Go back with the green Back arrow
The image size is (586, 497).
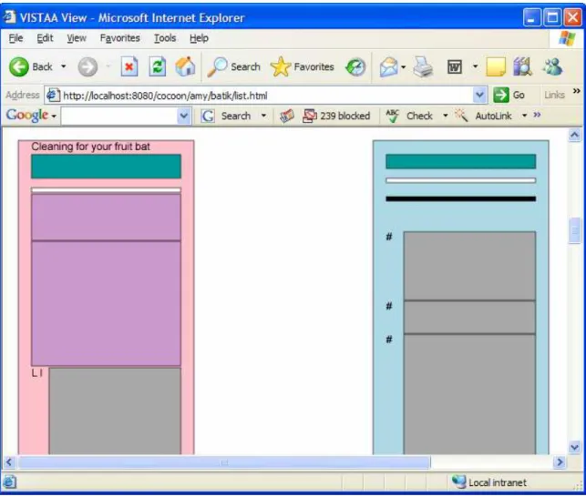[x=19, y=67]
